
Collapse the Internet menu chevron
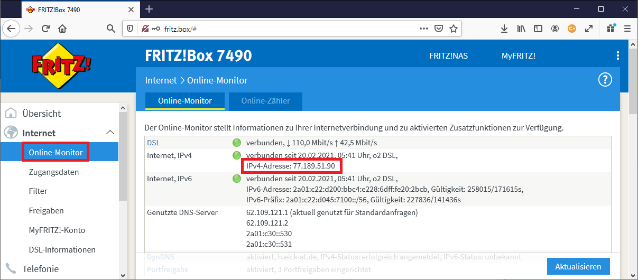click(x=110, y=133)
